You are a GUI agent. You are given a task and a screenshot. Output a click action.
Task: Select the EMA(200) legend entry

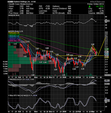(x=14, y=35)
